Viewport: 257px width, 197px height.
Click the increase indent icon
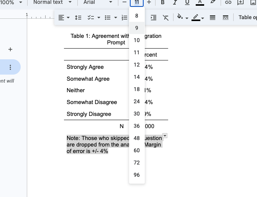click(154, 18)
